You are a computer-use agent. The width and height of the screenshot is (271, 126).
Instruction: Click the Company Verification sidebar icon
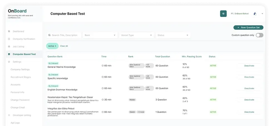pyautogui.click(x=9, y=39)
